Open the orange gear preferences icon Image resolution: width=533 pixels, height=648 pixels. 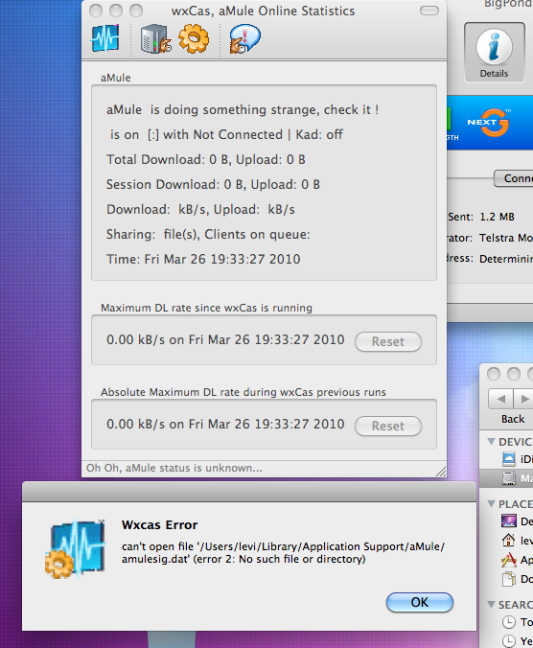point(194,38)
